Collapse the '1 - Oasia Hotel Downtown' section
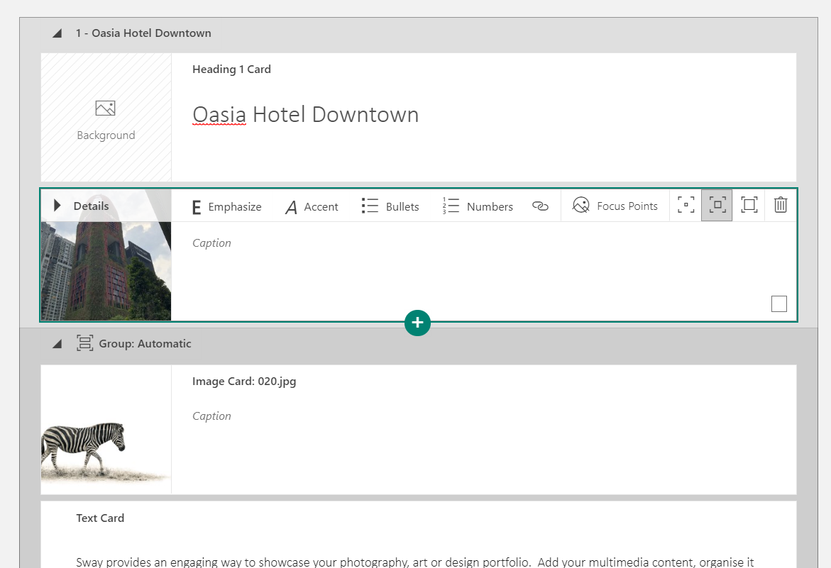 pos(57,33)
